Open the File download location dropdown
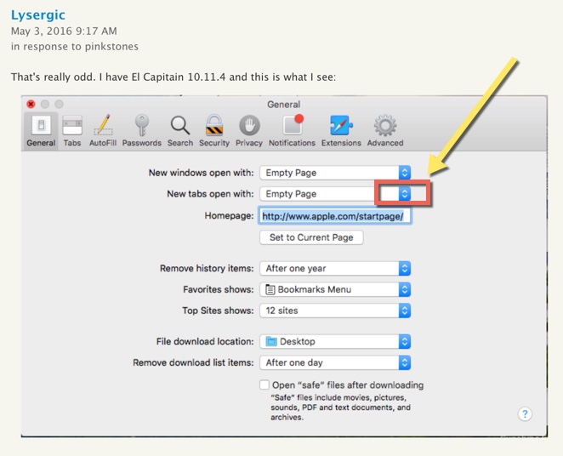This screenshot has height=456, width=563. point(335,341)
